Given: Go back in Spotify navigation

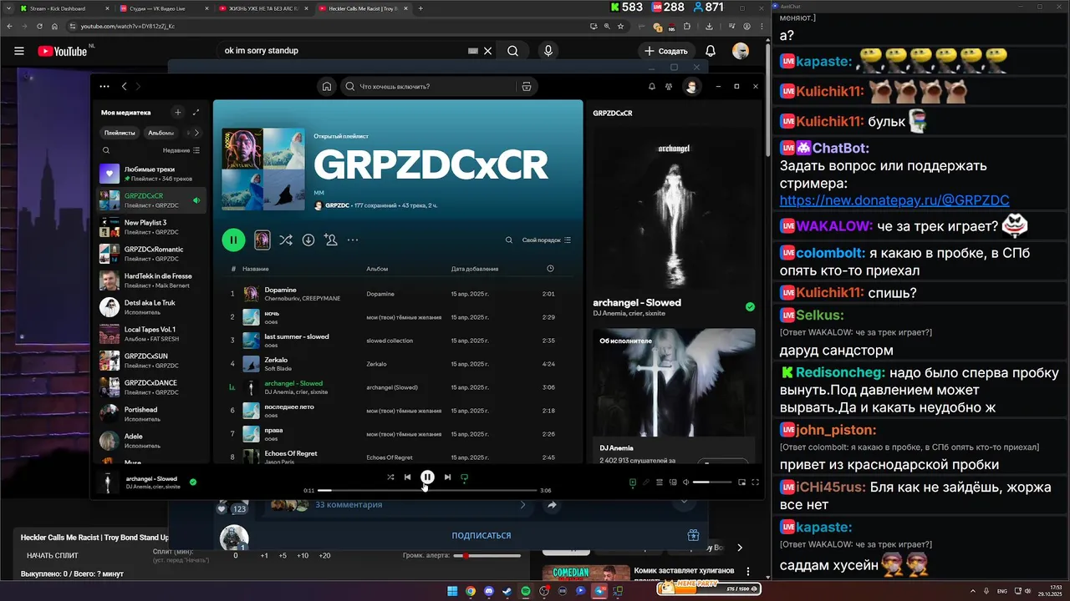Looking at the screenshot, I should tap(125, 86).
